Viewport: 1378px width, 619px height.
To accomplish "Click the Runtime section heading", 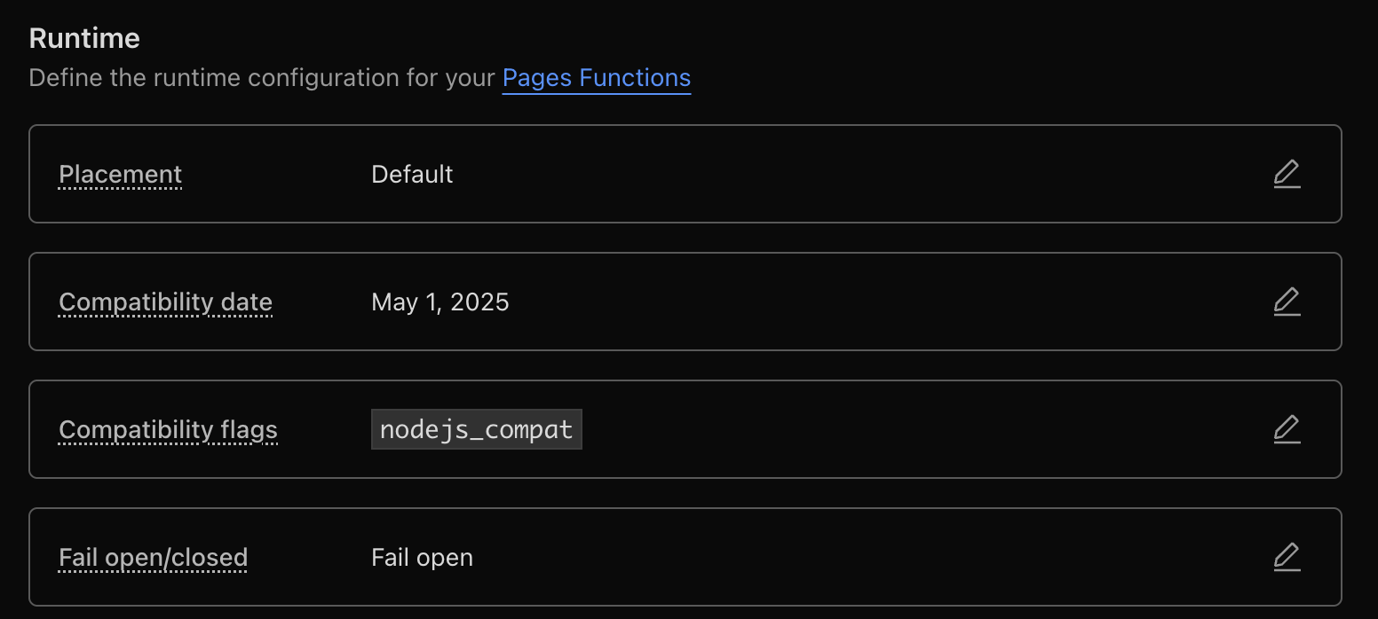I will tap(84, 37).
